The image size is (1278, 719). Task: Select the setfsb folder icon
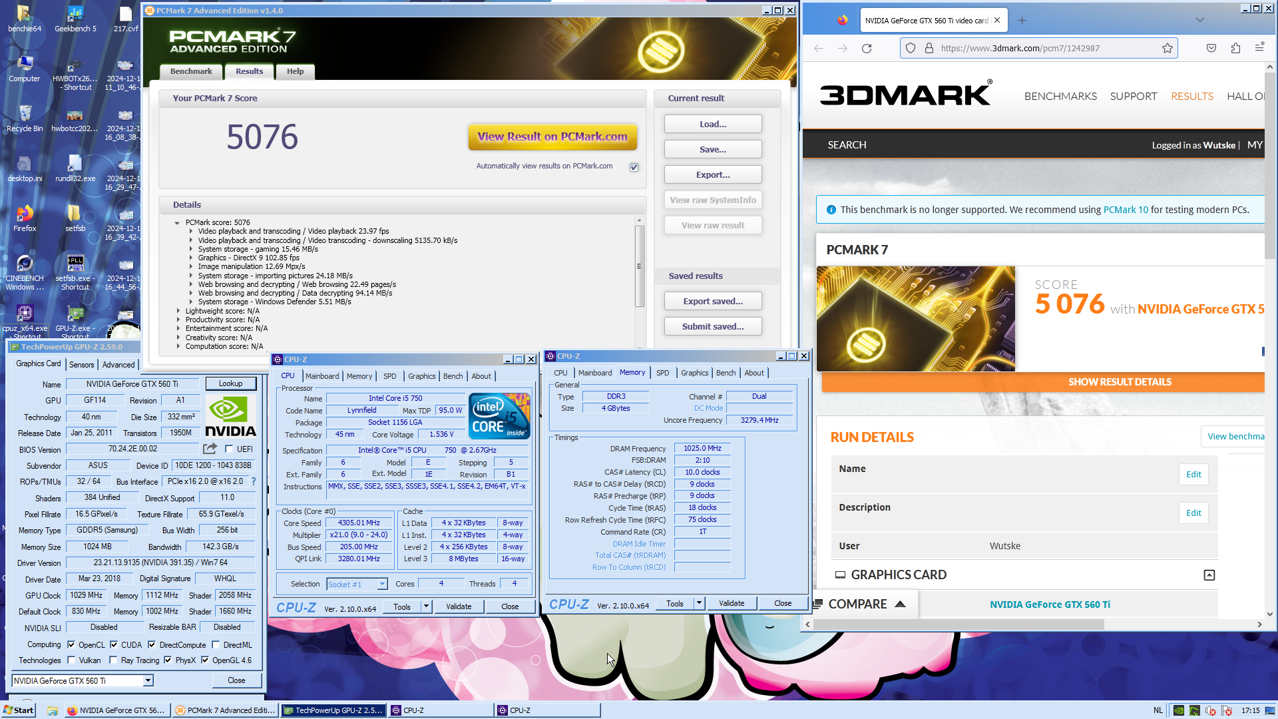click(75, 218)
